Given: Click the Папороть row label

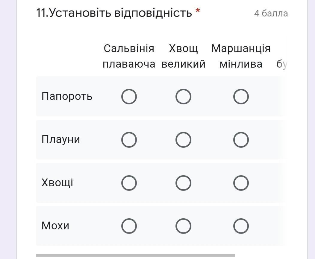Looking at the screenshot, I should [67, 96].
